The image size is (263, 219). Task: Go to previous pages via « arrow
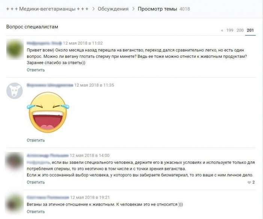click(x=222, y=30)
